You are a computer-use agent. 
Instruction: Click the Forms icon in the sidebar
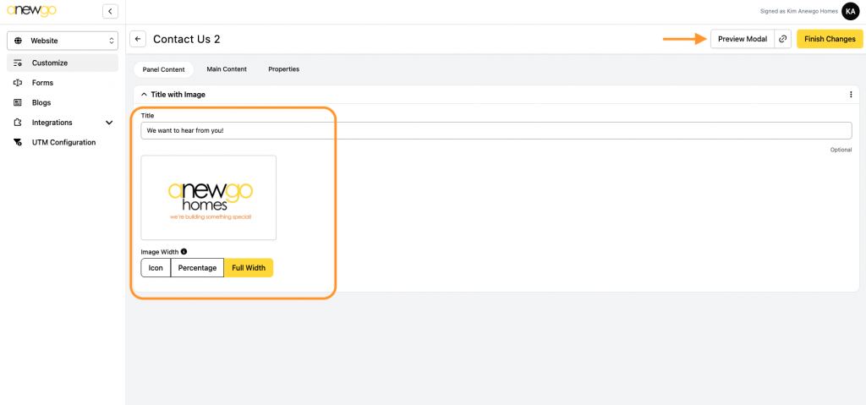pyautogui.click(x=18, y=83)
